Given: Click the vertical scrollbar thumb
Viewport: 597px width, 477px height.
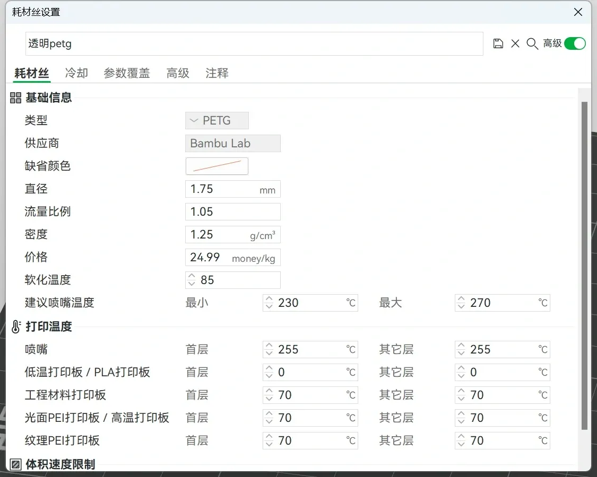Looking at the screenshot, I should coord(584,266).
